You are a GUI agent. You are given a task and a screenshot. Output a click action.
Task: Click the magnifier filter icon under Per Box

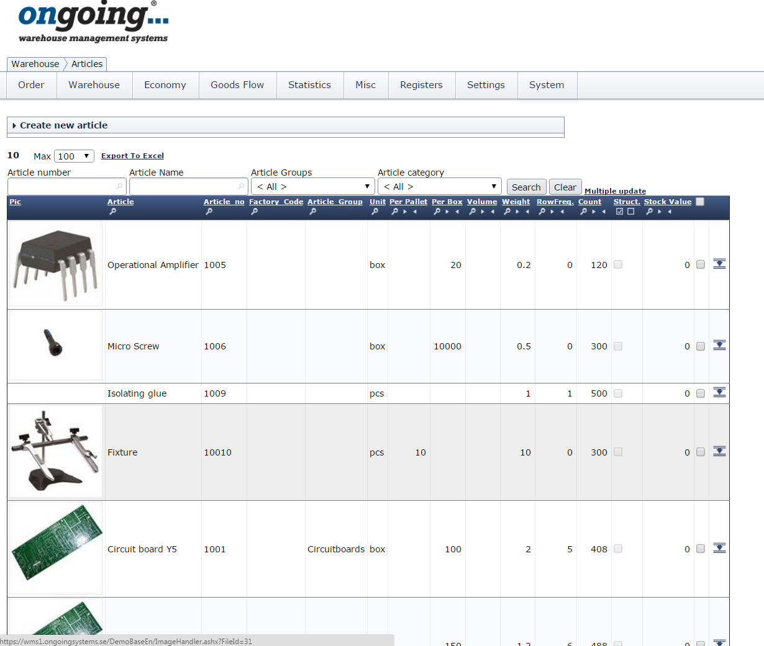[437, 212]
